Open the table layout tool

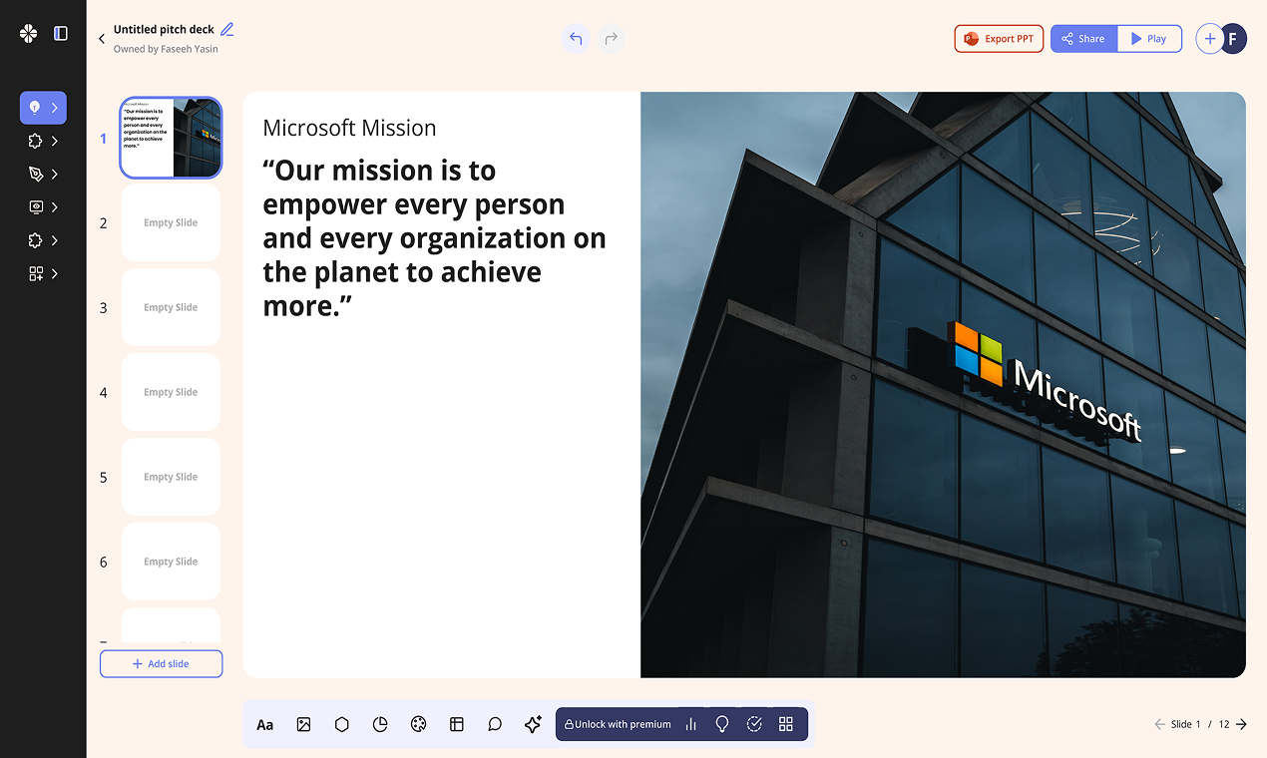(457, 725)
